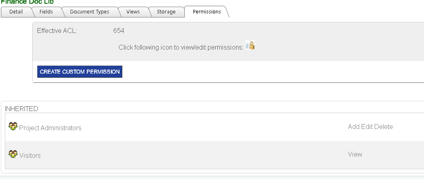Click the Visitors group name

[x=30, y=156]
